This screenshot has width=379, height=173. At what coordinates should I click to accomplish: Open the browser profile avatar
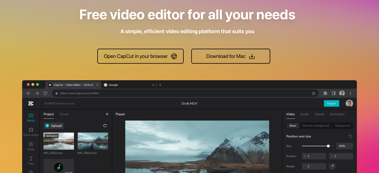point(342,93)
